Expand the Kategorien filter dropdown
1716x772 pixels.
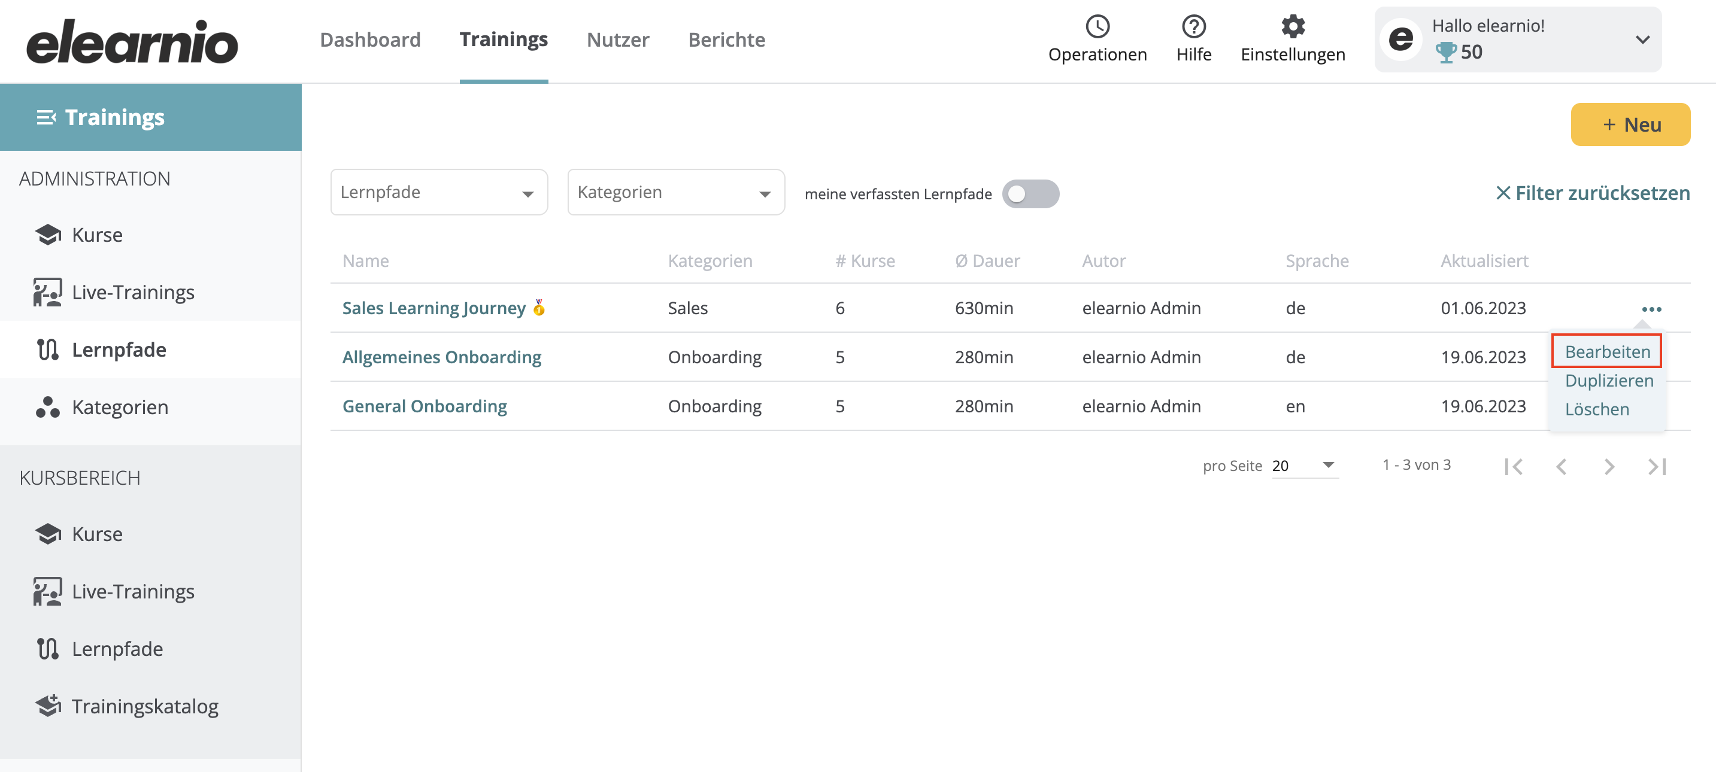[675, 193]
